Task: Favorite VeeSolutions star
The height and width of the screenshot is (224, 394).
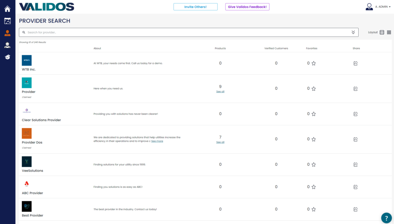Action: click(314, 165)
